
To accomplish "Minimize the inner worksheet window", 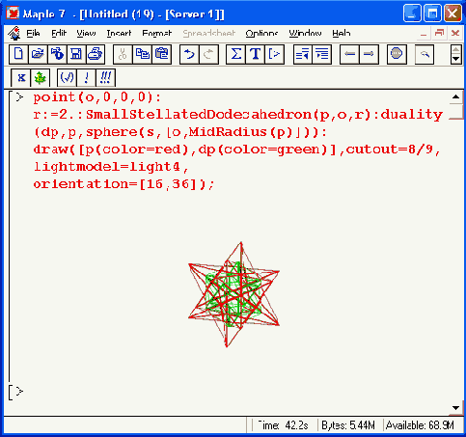I will click(424, 33).
